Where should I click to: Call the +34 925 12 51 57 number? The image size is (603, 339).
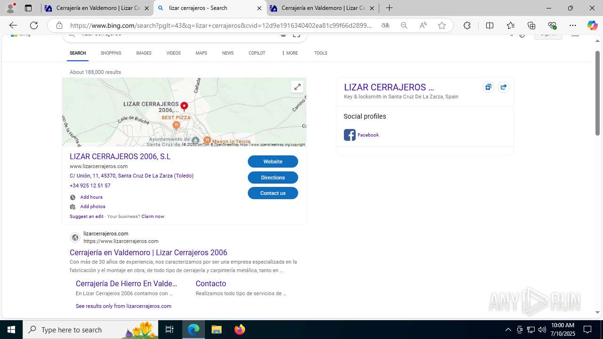pyautogui.click(x=90, y=186)
